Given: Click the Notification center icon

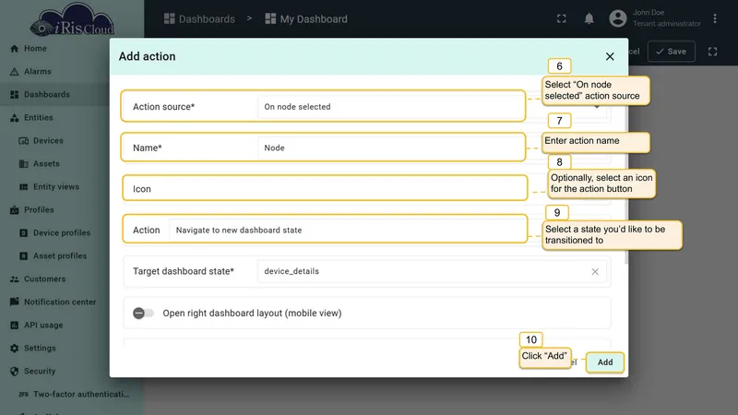Looking at the screenshot, I should click(14, 302).
